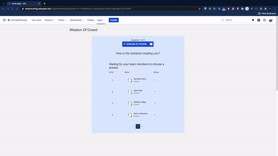Click Varun Ramnani's avatar
Screen dimensions: 278x156
coord(130,115)
